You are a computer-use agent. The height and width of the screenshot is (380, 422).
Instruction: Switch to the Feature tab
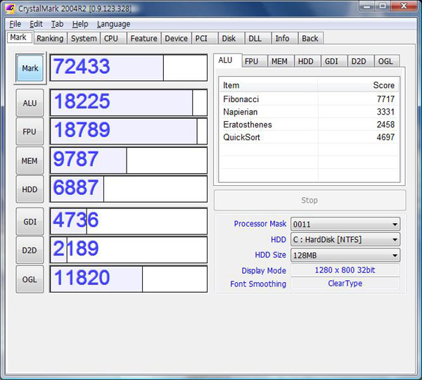tap(143, 38)
